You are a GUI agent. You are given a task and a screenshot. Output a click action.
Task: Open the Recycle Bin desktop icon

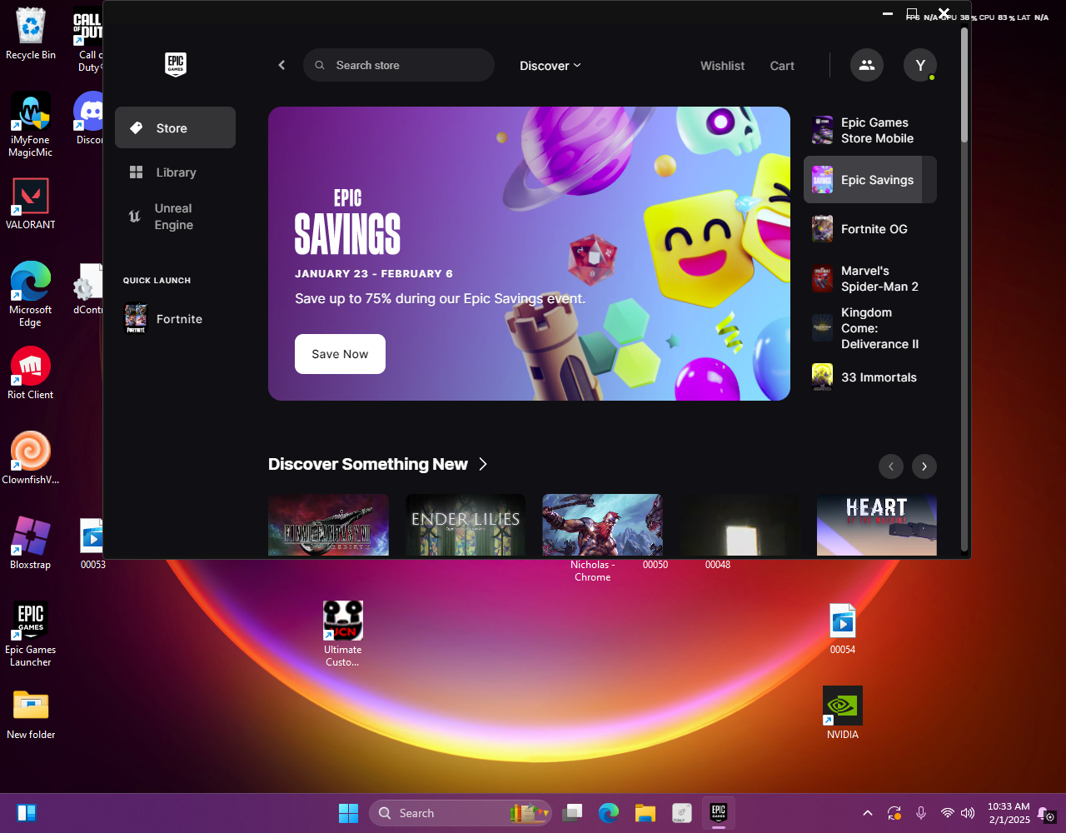[31, 34]
